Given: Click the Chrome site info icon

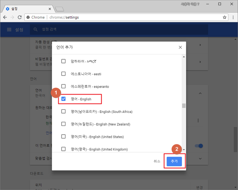Looking at the screenshot, I should pyautogui.click(x=28, y=17).
